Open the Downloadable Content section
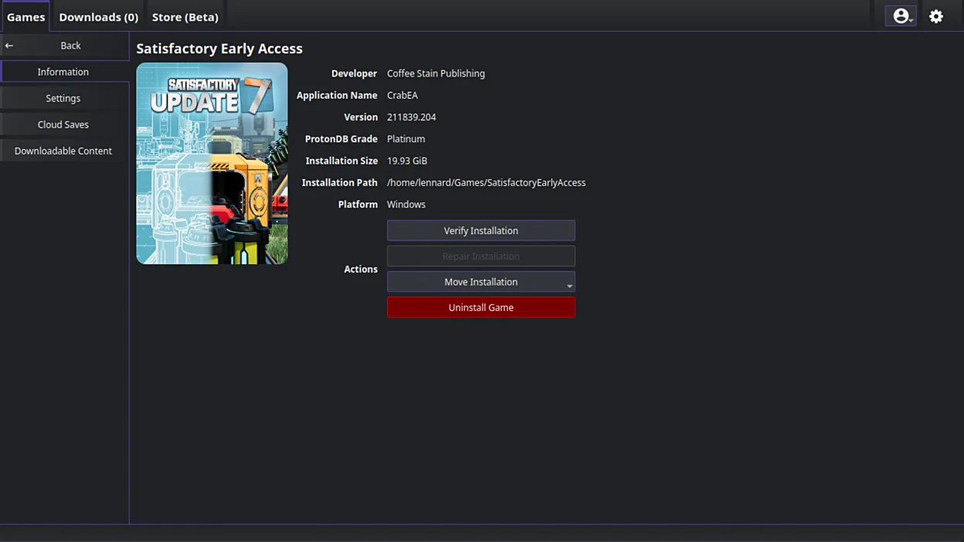The height and width of the screenshot is (542, 964). 63,151
